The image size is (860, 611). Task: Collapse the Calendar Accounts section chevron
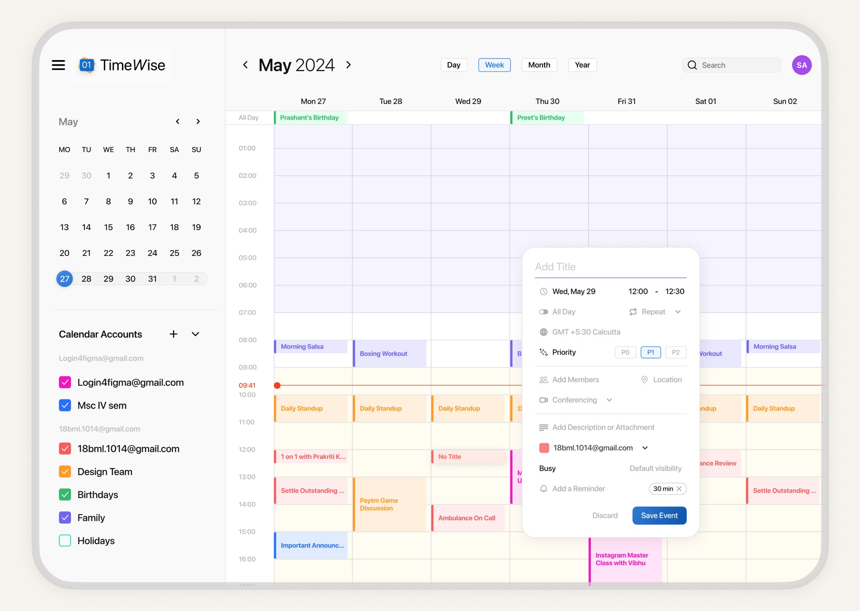(x=195, y=334)
